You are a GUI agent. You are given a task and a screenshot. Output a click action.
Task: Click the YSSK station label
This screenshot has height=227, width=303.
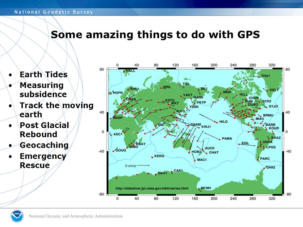click(x=194, y=107)
